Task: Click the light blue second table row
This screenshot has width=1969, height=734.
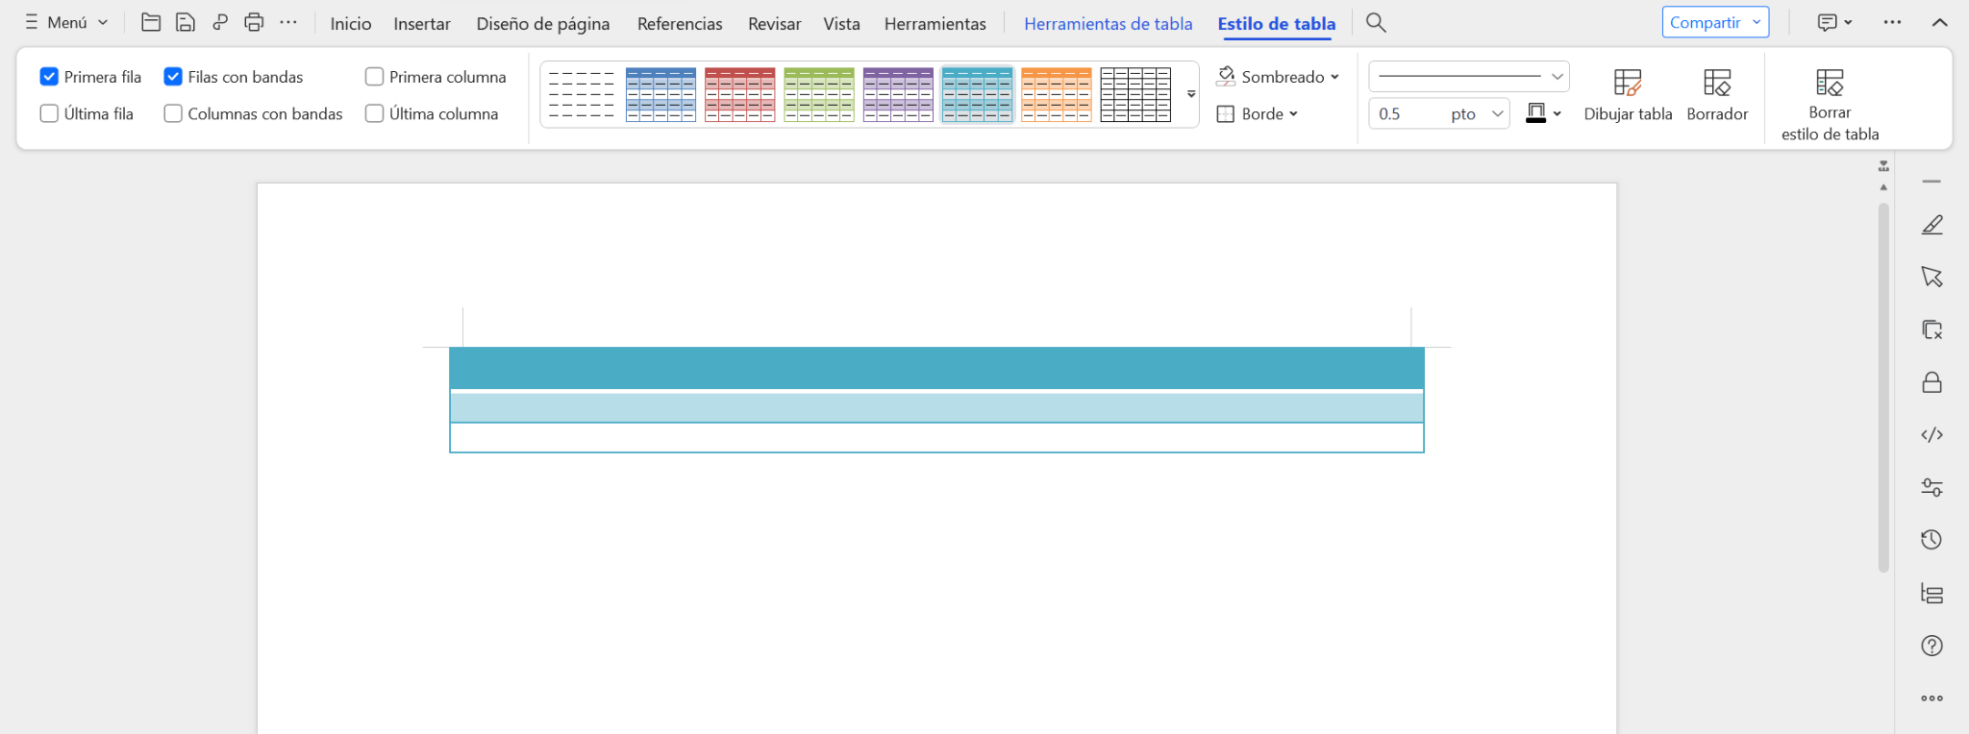Action: tap(936, 407)
